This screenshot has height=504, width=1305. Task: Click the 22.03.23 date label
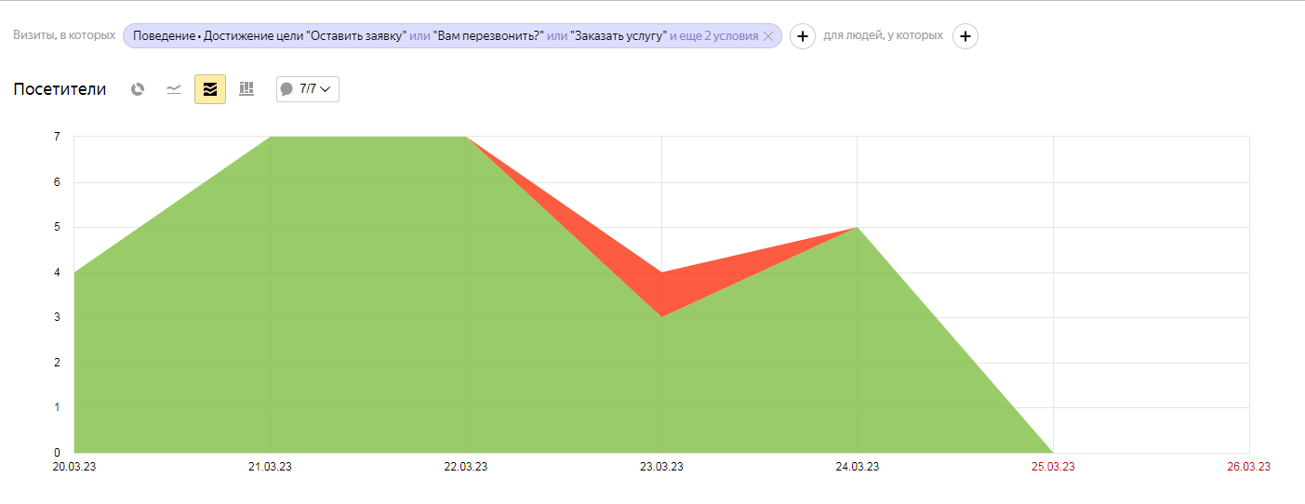click(466, 467)
